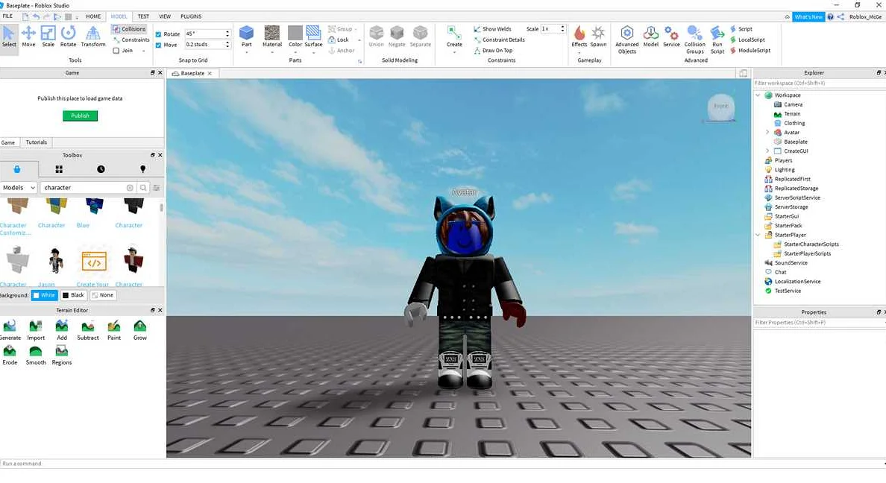Insert a Spawn location

click(598, 37)
